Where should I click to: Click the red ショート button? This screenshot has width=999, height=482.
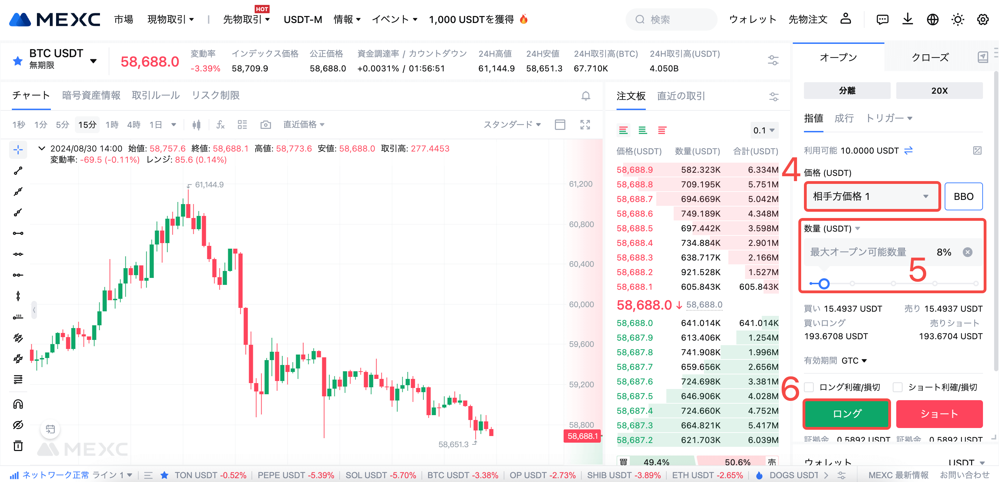(x=939, y=414)
